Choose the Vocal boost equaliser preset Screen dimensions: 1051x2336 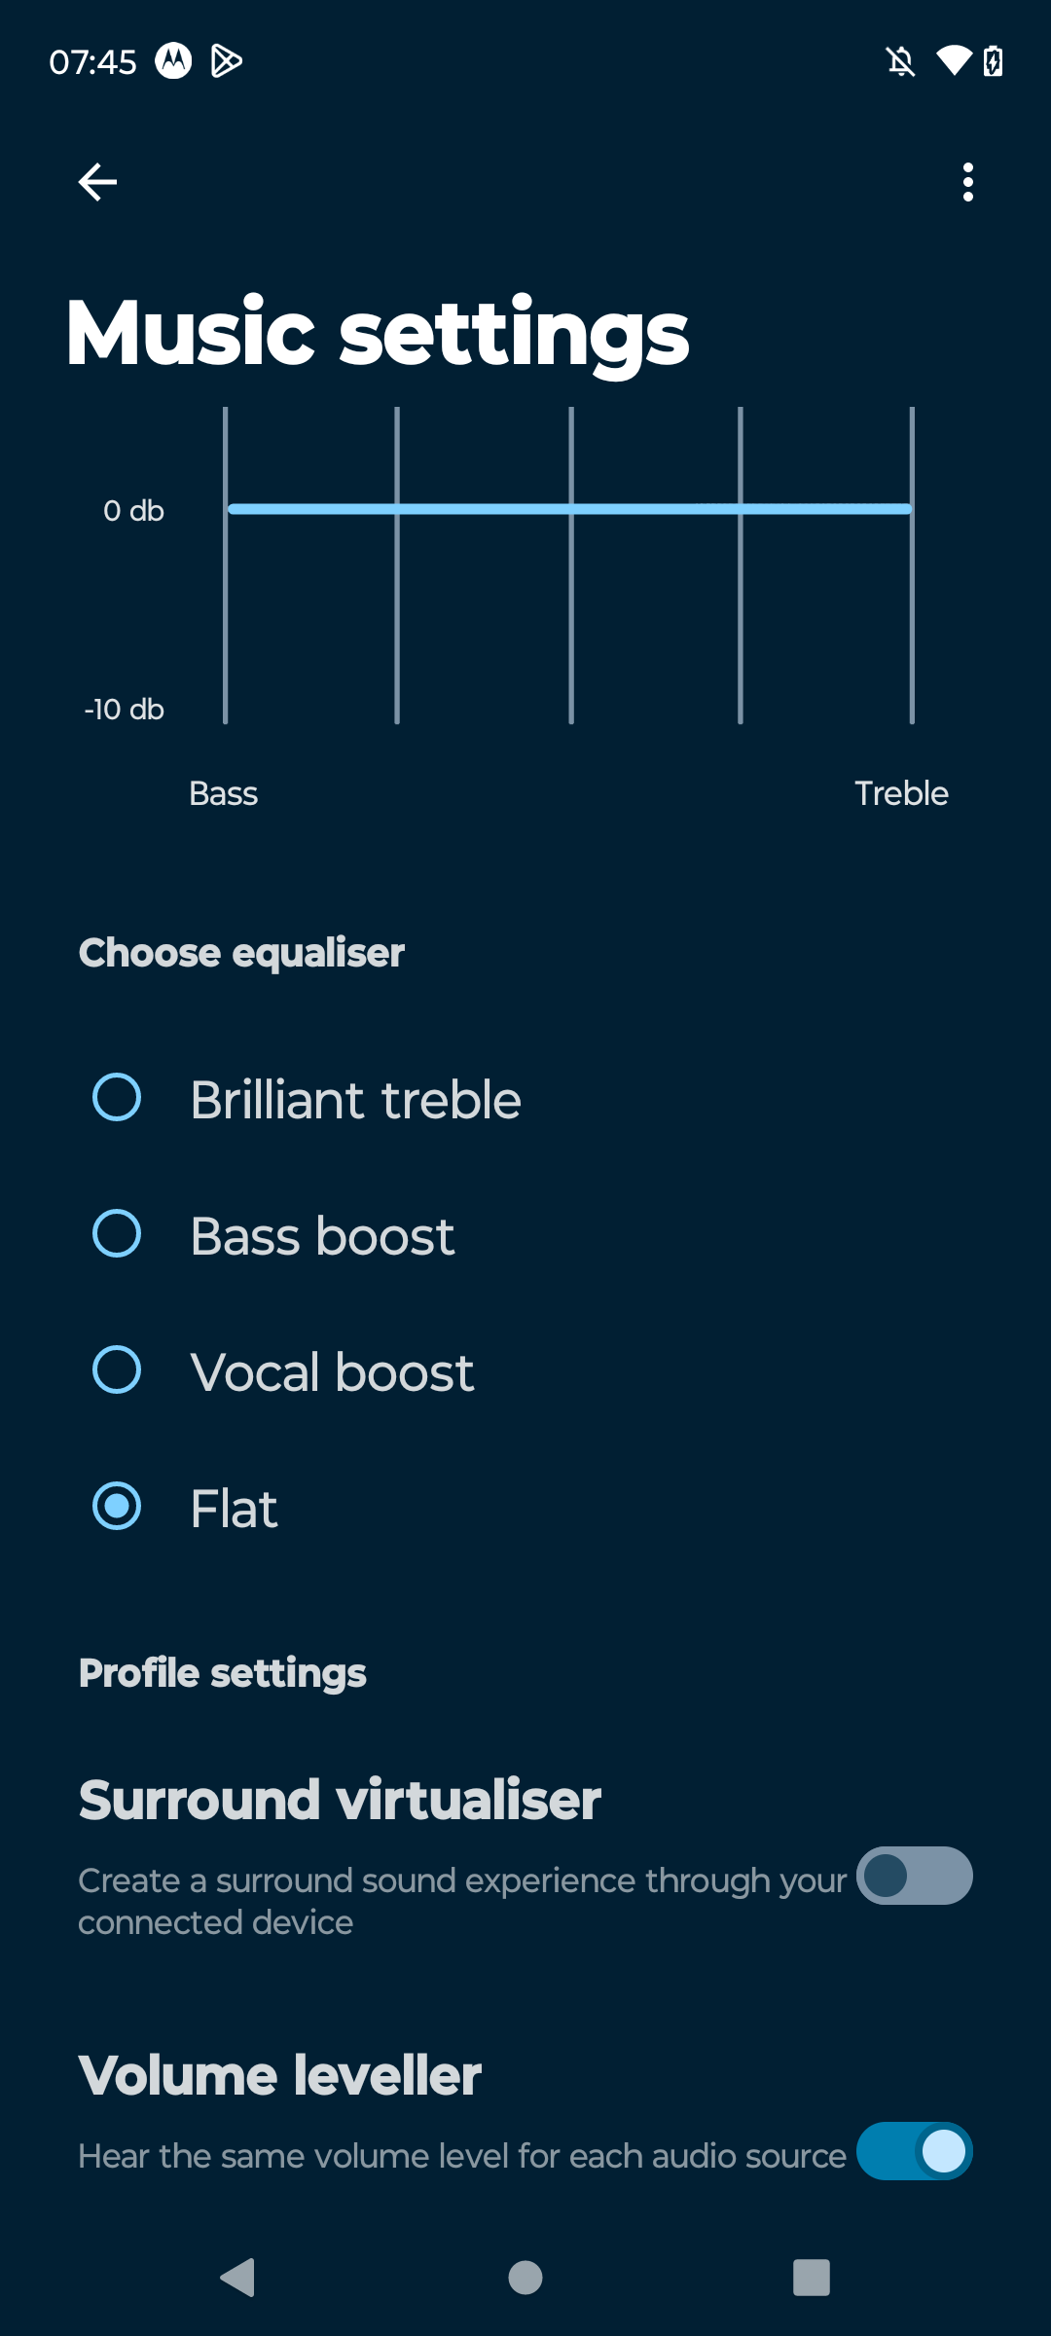(525, 1370)
